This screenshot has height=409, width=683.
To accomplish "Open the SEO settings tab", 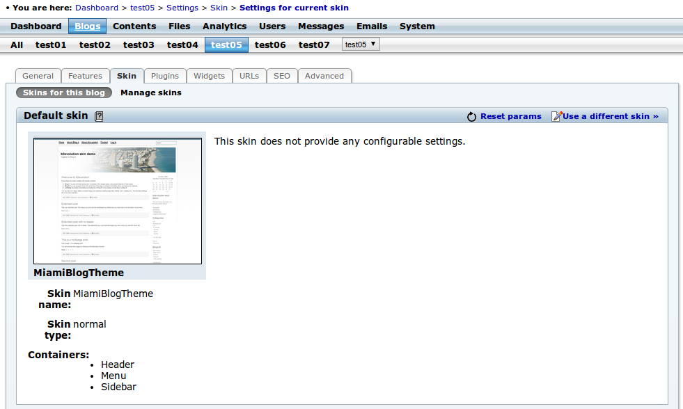I will point(282,76).
